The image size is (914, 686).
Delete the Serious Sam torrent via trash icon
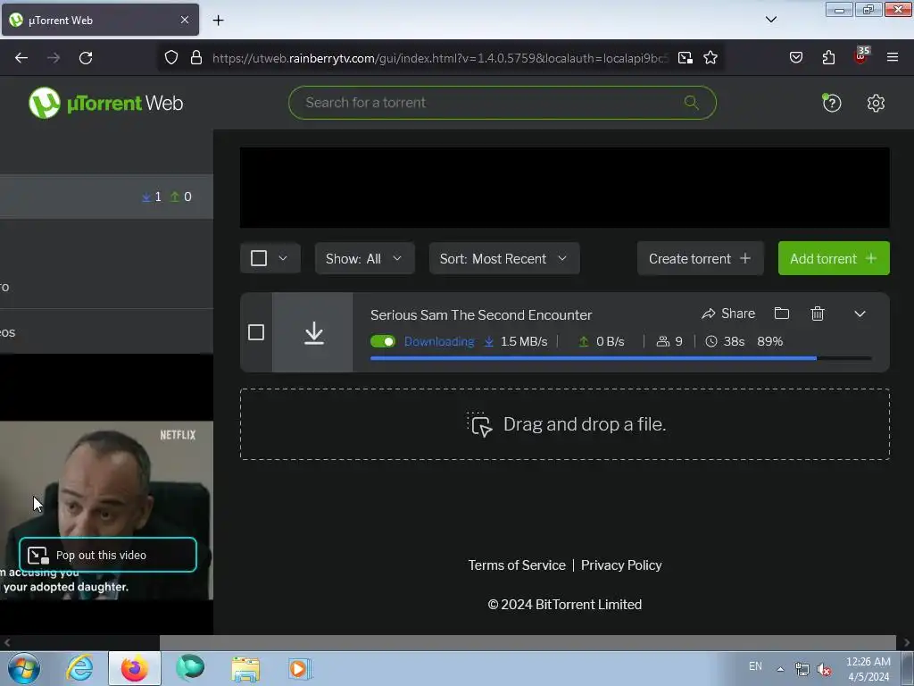[x=818, y=314]
